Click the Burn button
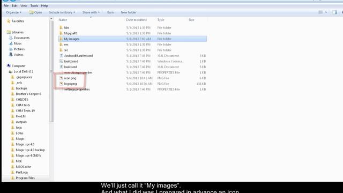This screenshot has width=343, height=193. click(x=110, y=12)
